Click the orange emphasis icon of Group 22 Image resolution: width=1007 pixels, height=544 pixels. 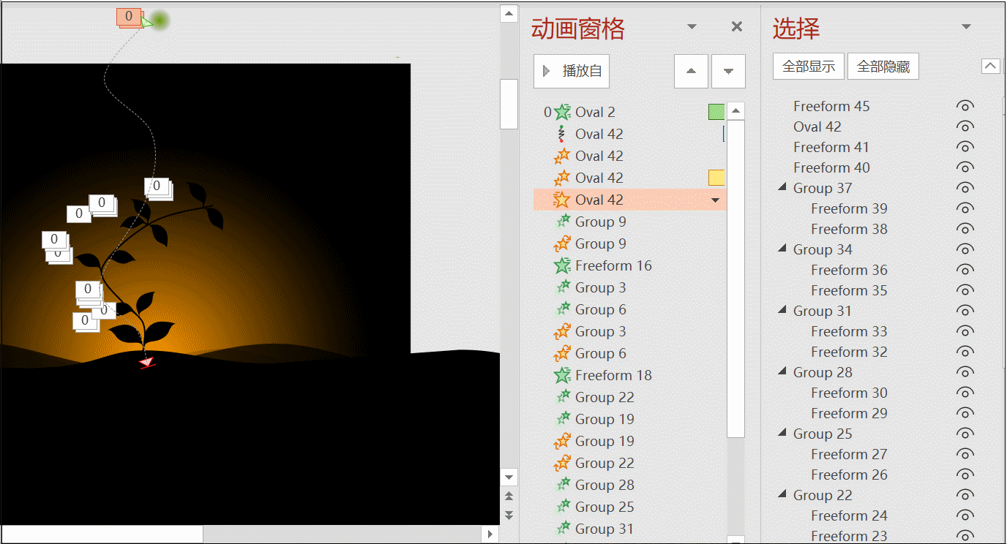click(562, 463)
